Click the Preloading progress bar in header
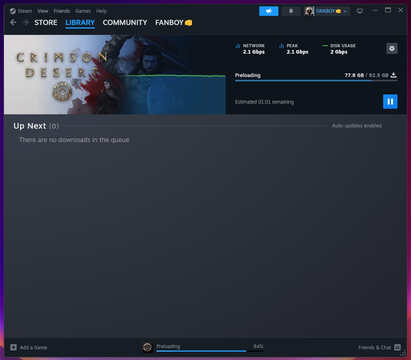The image size is (411, 360). tap(316, 81)
